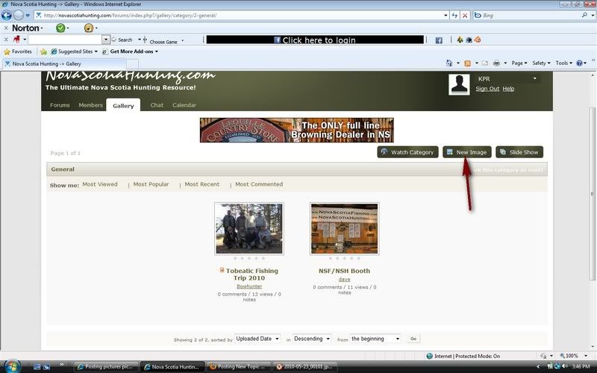Click the Facebook icon in toolbar
Image resolution: width=597 pixels, height=373 pixels.
tap(439, 40)
